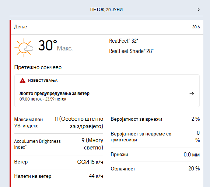Image resolution: width=210 pixels, height=187 pixels.
Task: Open the Жолто предупредување за ветер alert
Action: click(x=55, y=93)
